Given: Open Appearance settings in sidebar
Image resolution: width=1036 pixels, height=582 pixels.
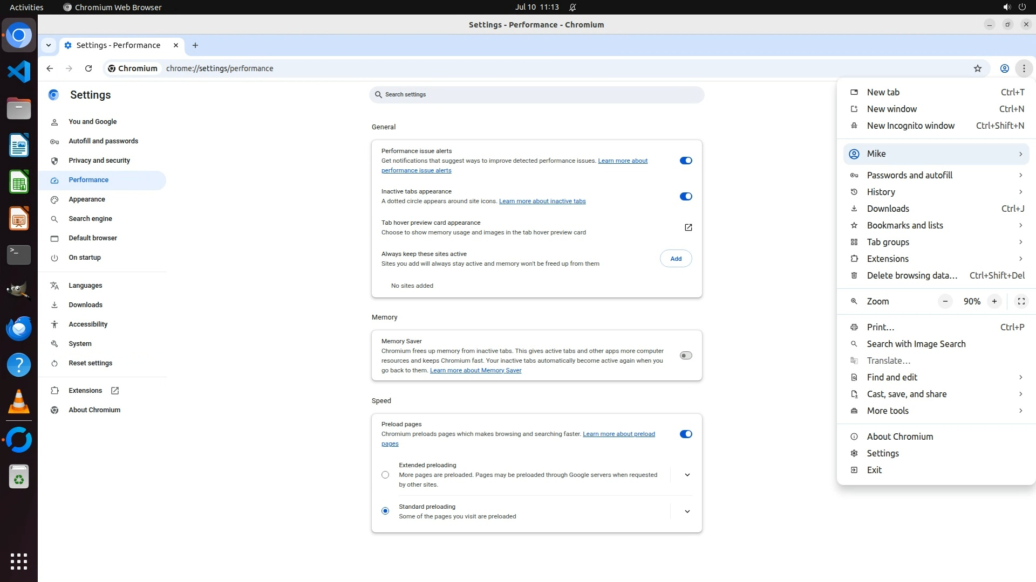Looking at the screenshot, I should [87, 199].
